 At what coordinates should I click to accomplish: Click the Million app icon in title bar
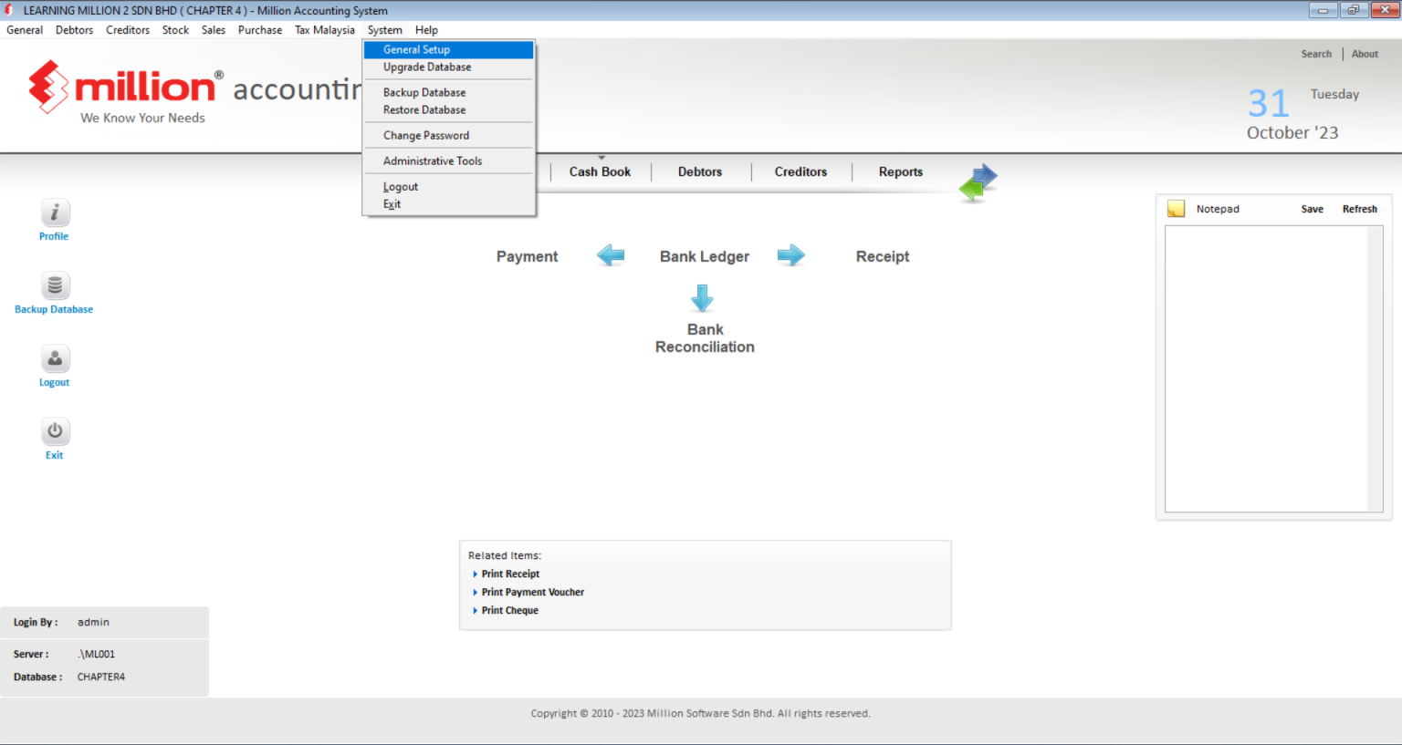[9, 10]
